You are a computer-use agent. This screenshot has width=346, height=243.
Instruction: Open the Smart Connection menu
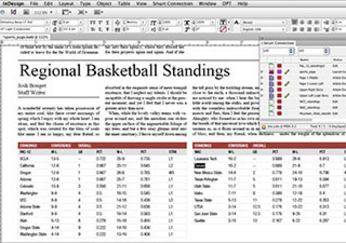173,3
